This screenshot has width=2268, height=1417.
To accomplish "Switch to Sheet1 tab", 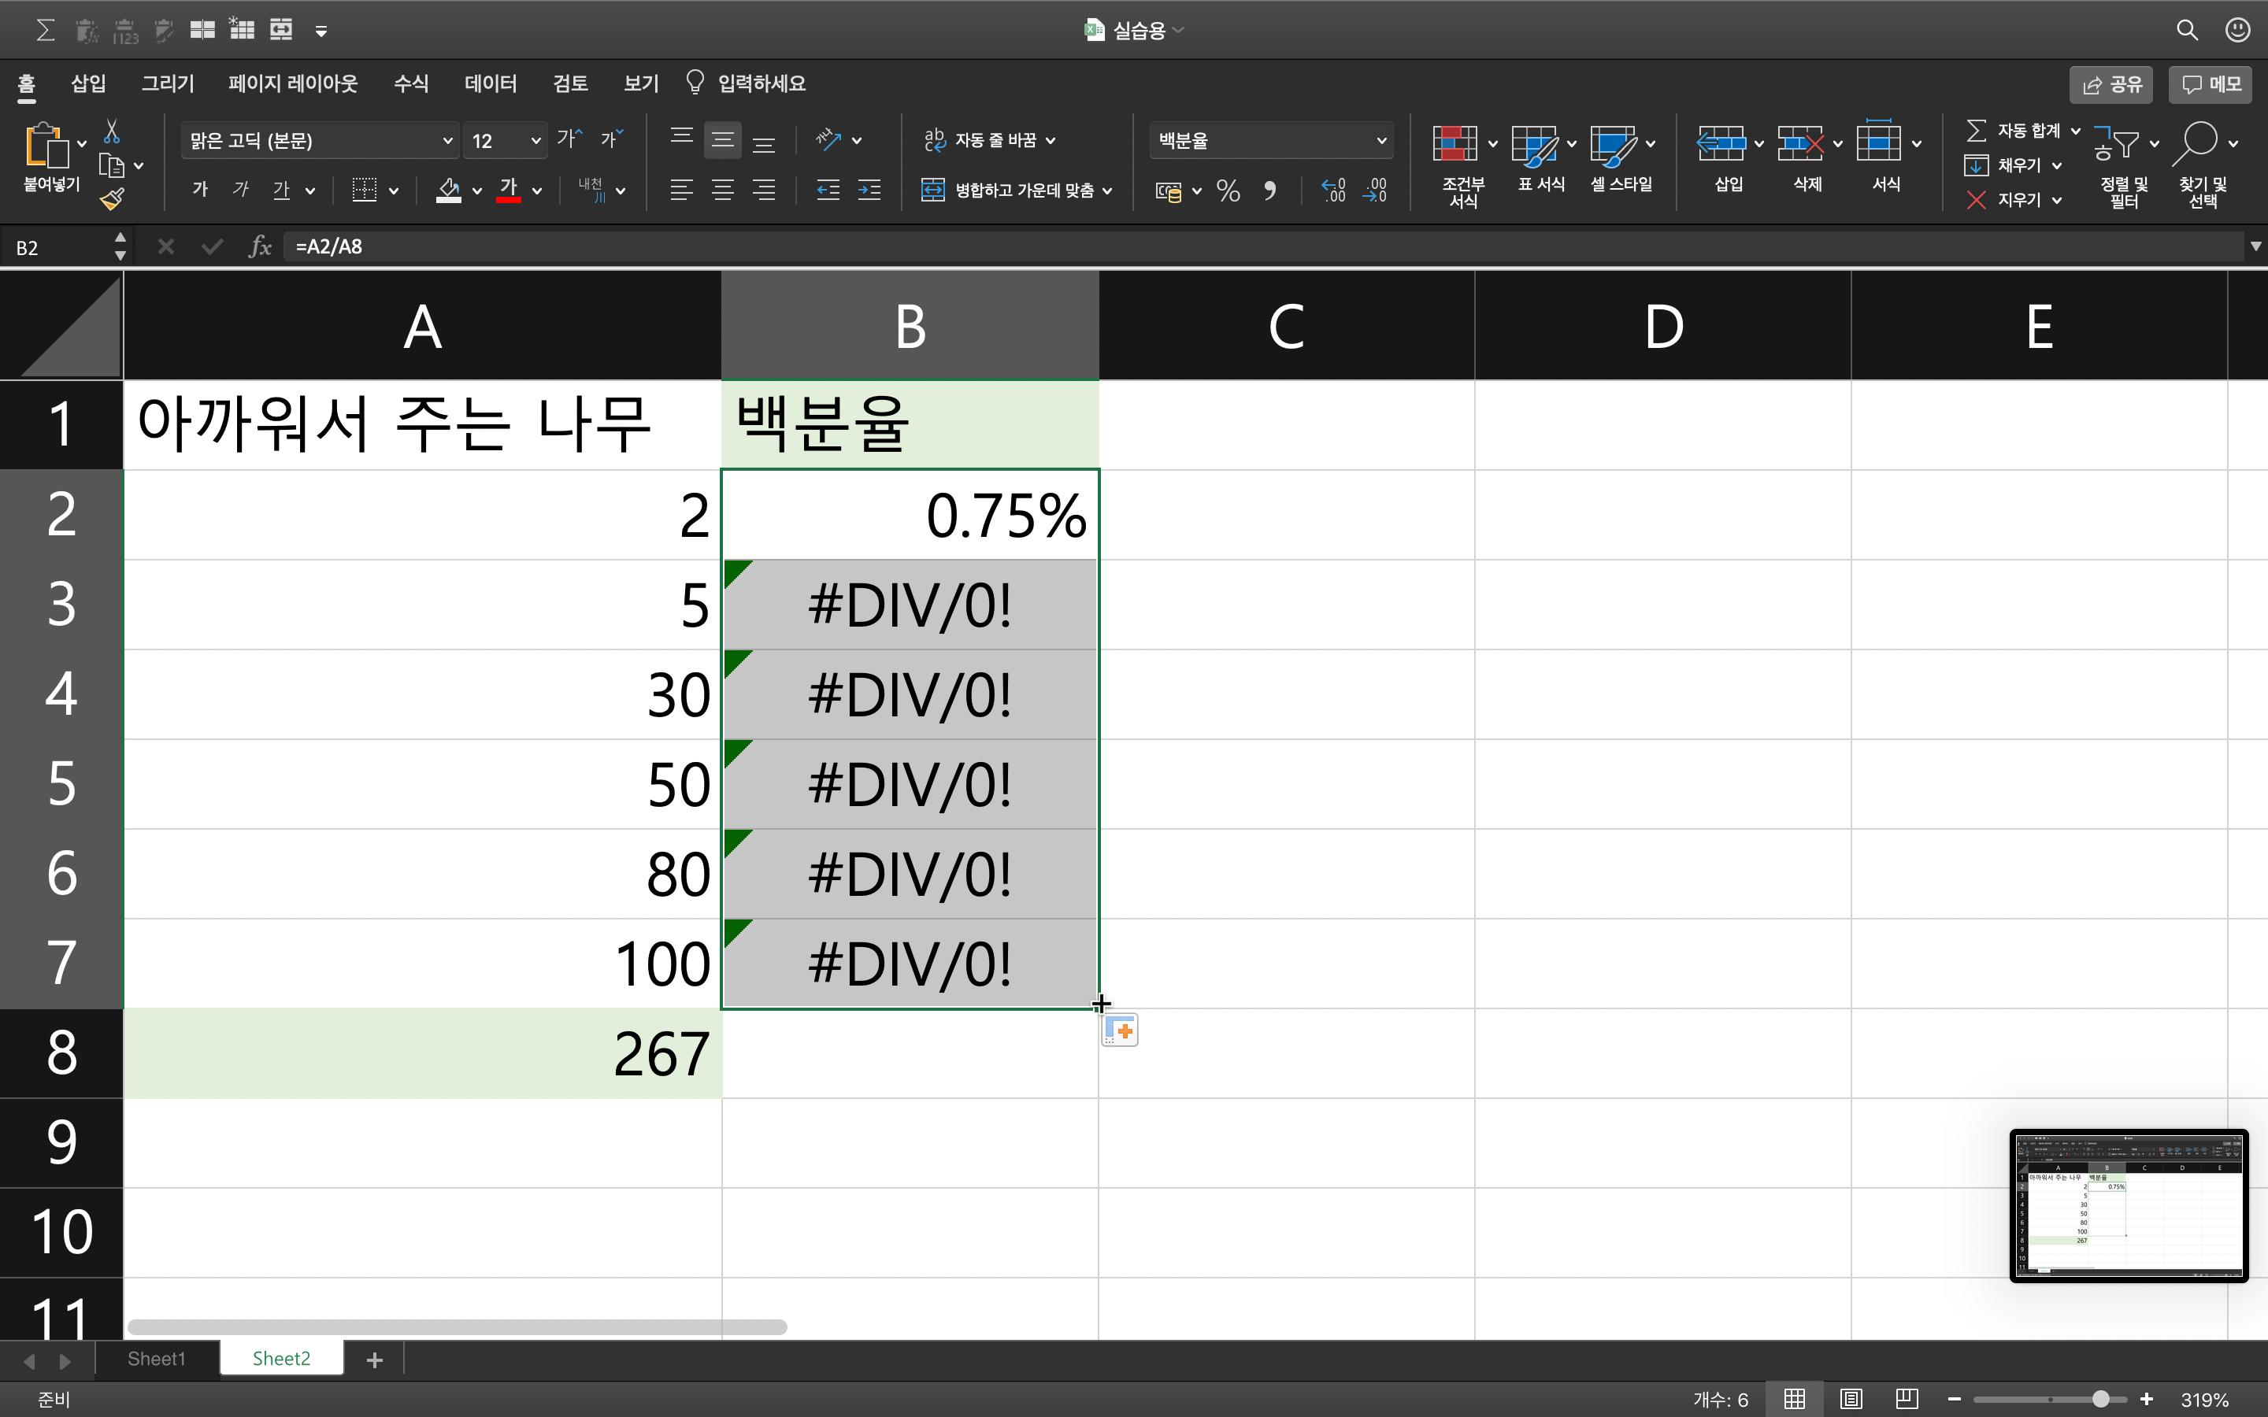I will coord(157,1359).
